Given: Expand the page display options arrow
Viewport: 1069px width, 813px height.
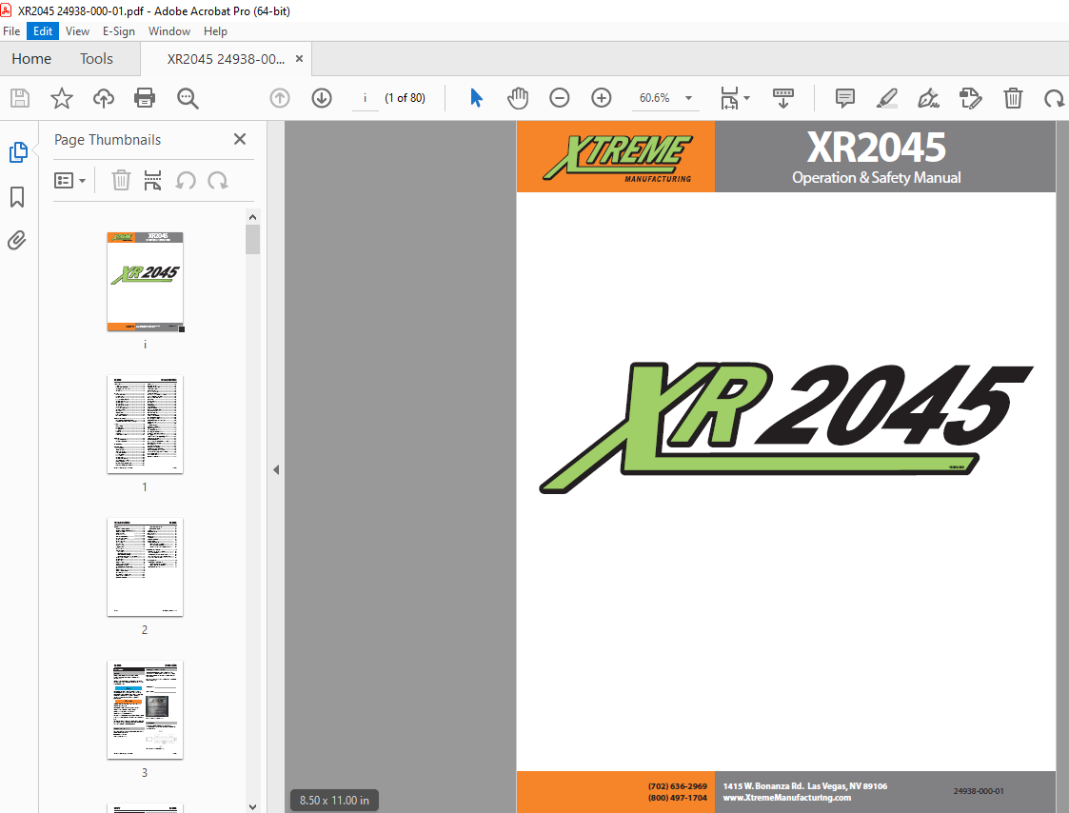Looking at the screenshot, I should (746, 98).
